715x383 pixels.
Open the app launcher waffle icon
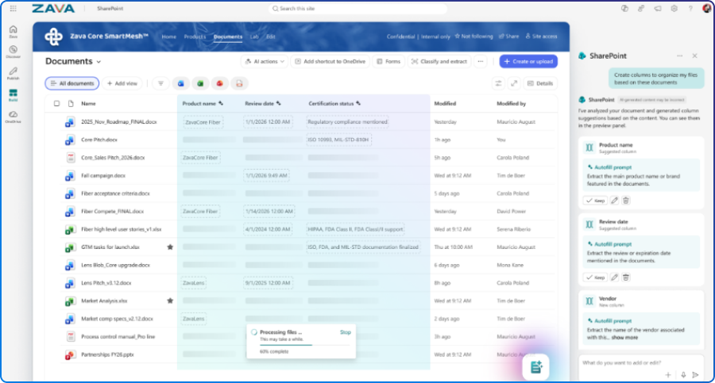coord(14,8)
